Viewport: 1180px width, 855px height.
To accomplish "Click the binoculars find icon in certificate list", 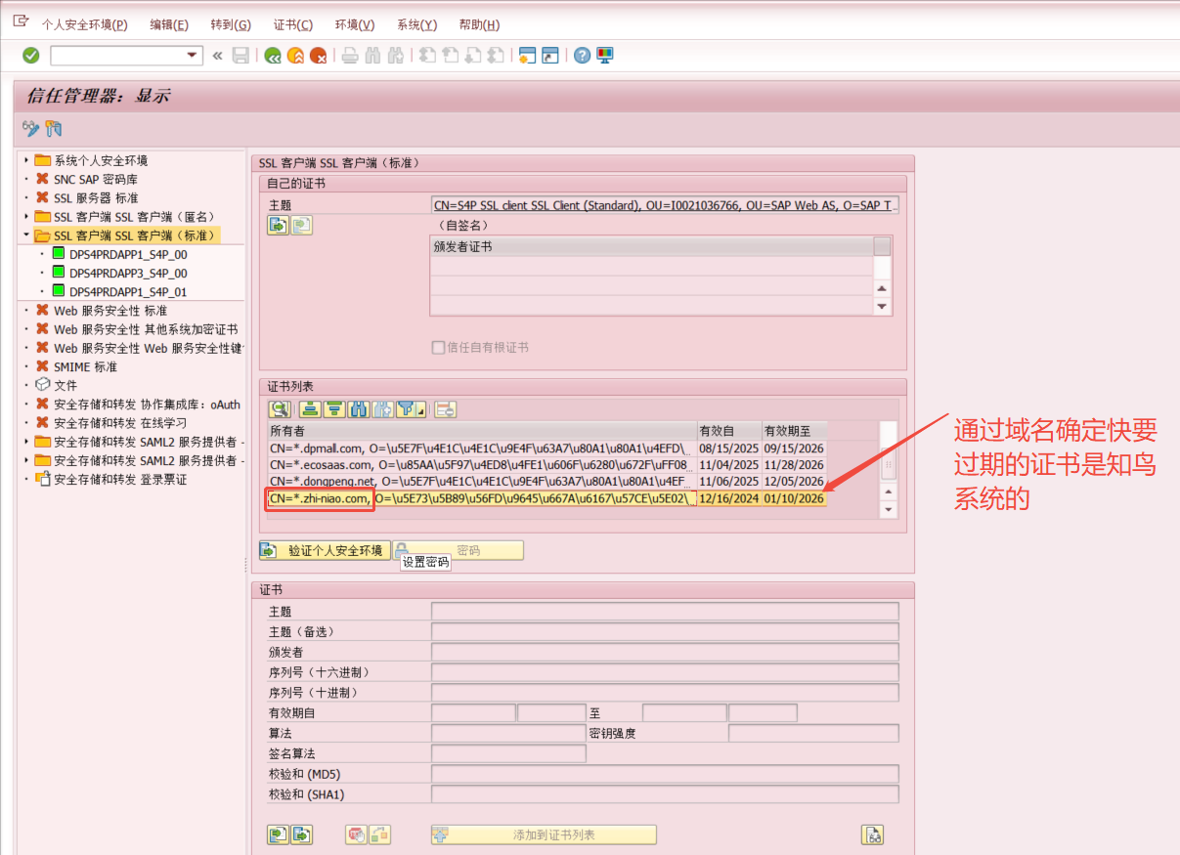I will (358, 408).
